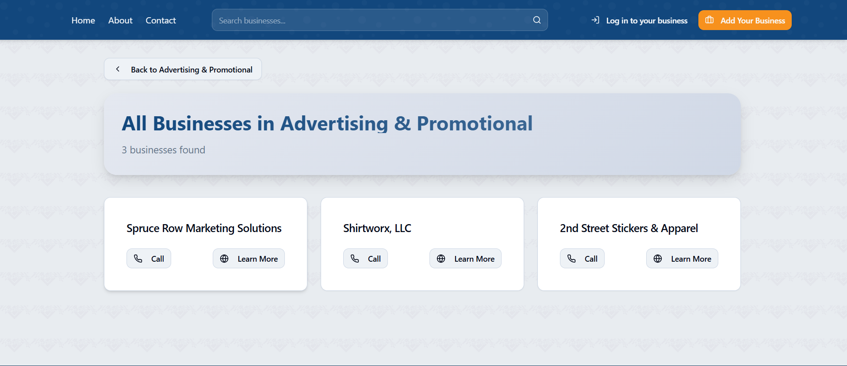This screenshot has height=366, width=847.
Task: Click the search magnifier icon
Action: (537, 20)
